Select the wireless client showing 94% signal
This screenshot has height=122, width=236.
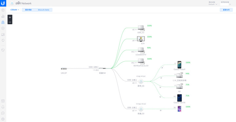point(180,75)
